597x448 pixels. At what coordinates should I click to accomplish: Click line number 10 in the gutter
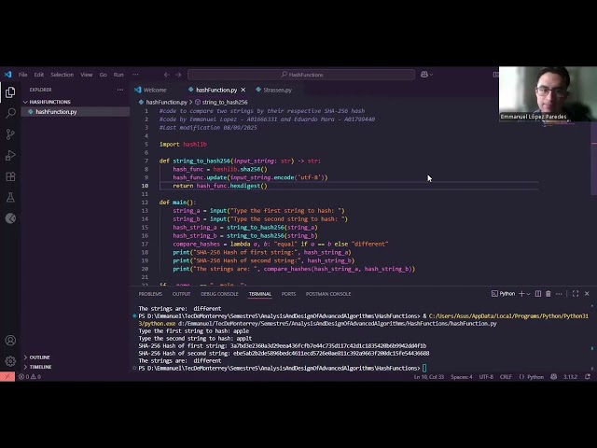click(x=145, y=186)
